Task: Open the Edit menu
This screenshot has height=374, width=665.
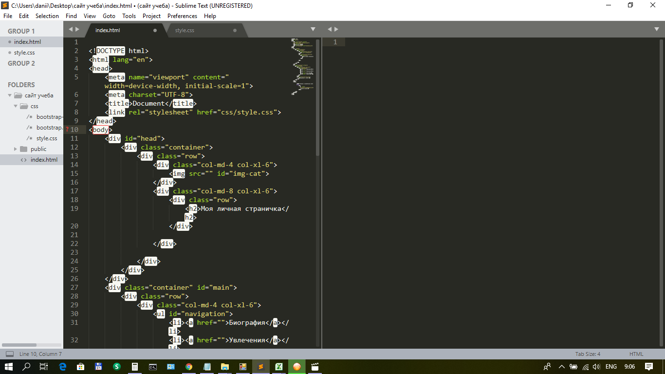Action: [24, 16]
